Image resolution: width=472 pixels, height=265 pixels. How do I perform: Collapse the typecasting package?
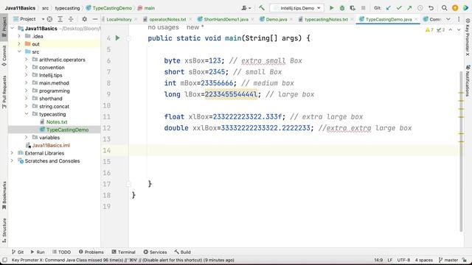pyautogui.click(x=27, y=114)
